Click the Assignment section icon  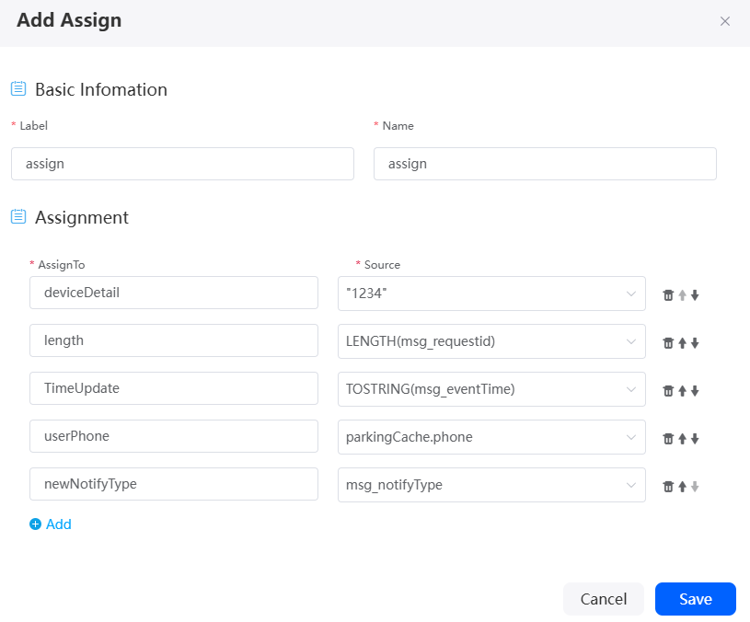(x=18, y=216)
